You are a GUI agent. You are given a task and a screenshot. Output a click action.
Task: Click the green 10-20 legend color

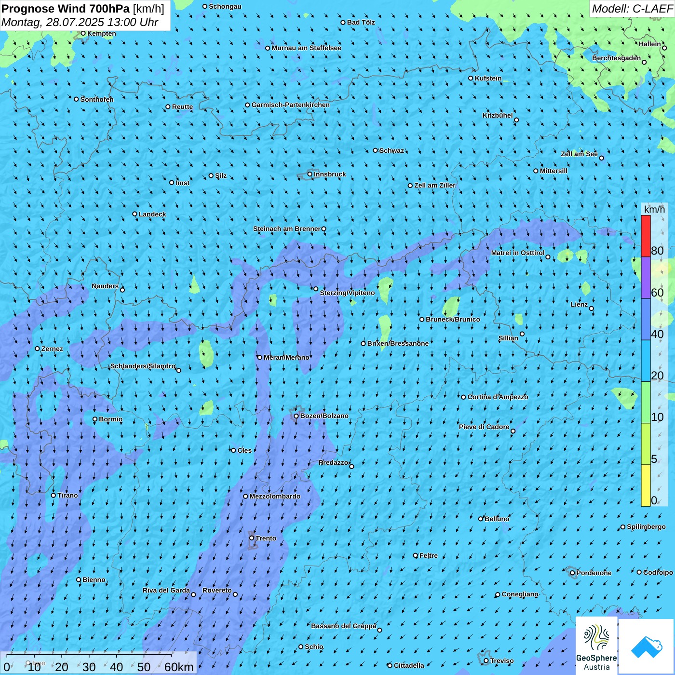tap(646, 403)
